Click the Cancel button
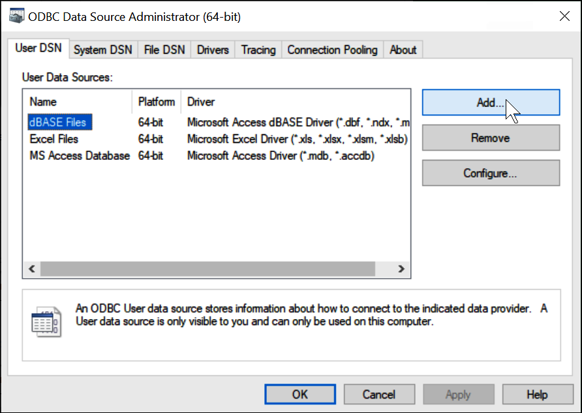Image resolution: width=582 pixels, height=413 pixels. 379,394
